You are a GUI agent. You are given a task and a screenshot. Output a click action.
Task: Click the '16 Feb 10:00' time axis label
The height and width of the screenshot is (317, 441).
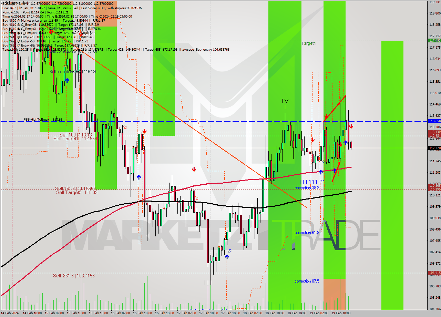tap(142, 313)
